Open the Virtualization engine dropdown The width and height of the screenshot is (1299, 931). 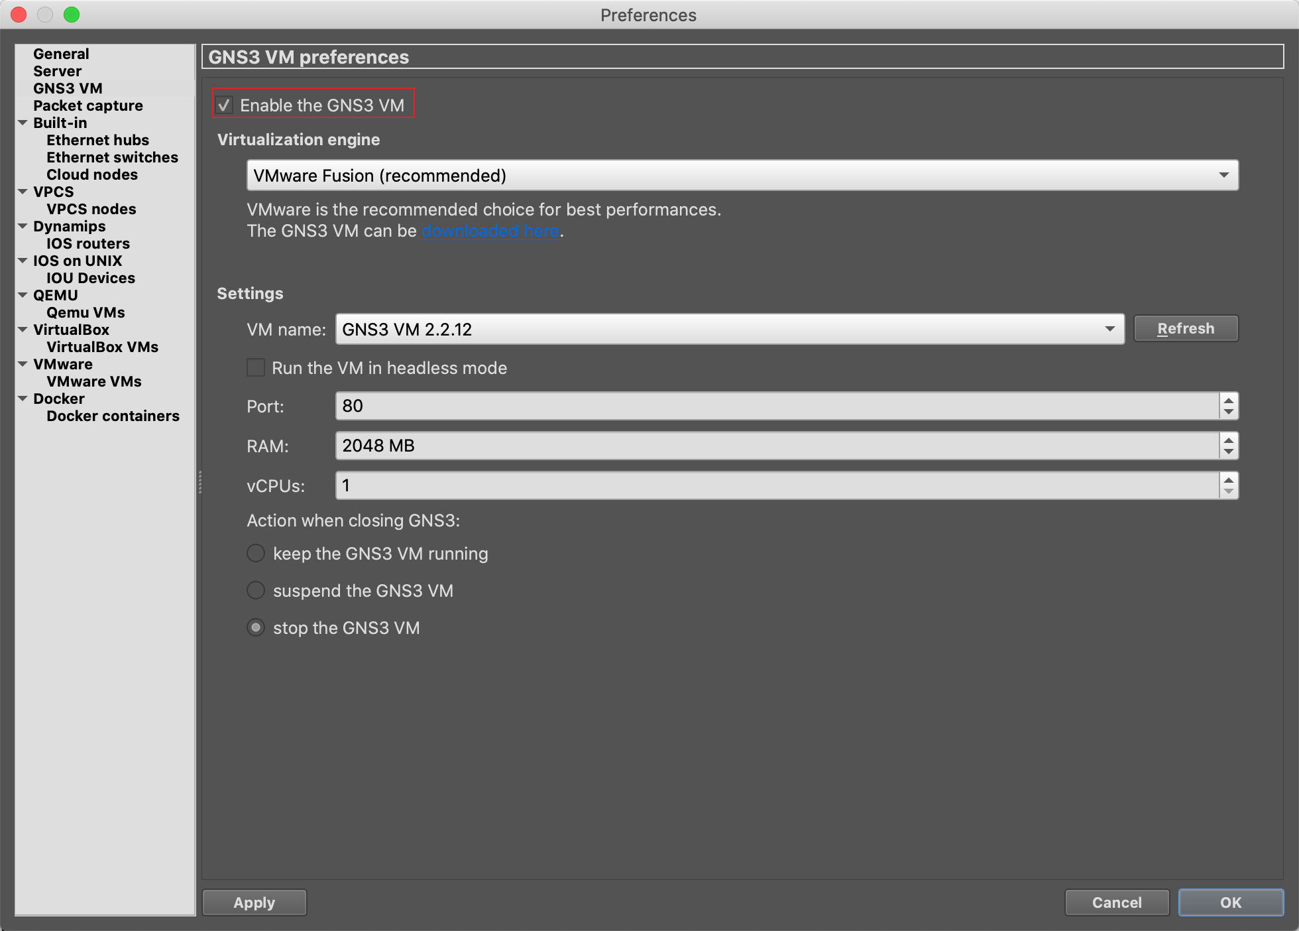point(742,176)
